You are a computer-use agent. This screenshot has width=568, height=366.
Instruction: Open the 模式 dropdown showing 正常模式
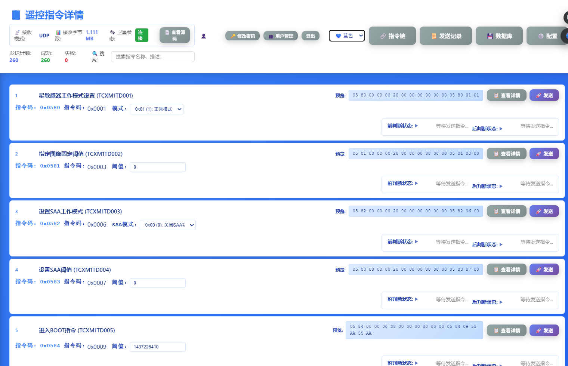coord(157,109)
